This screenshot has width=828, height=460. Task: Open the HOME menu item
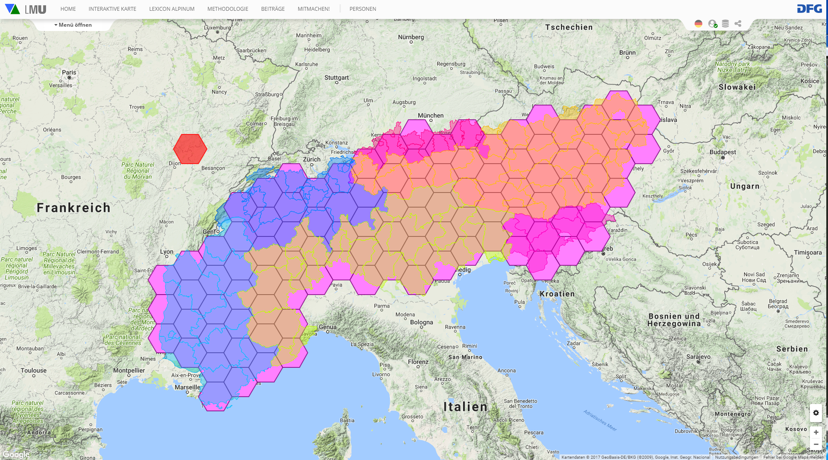point(68,9)
